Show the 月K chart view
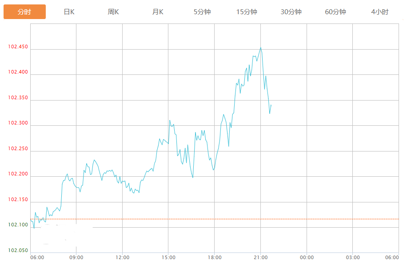Image resolution: width=407 pixels, height=264 pixels. (x=158, y=12)
